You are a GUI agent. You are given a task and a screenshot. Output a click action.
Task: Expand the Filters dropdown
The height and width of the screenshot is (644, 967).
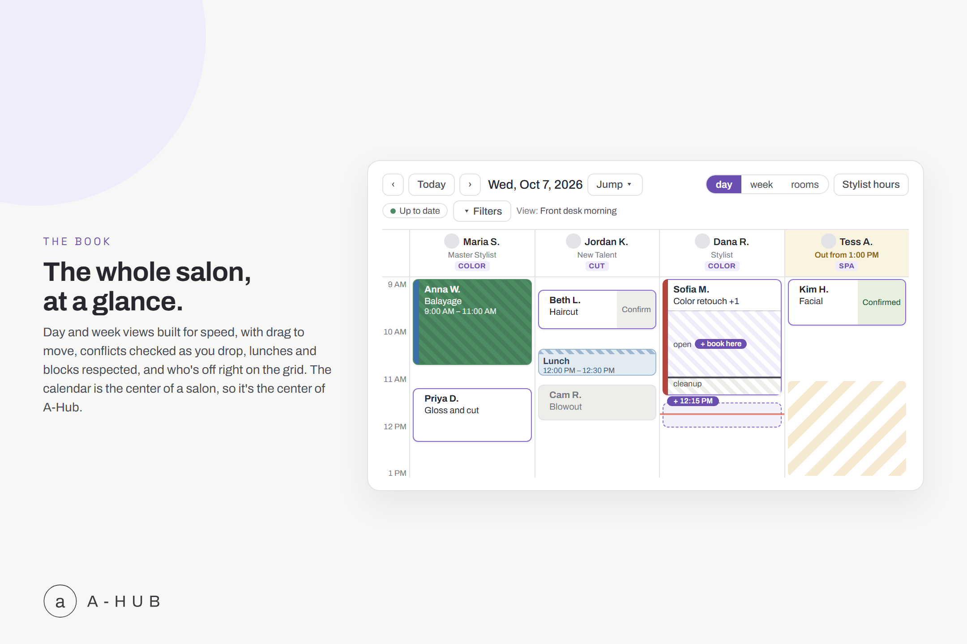tap(482, 211)
